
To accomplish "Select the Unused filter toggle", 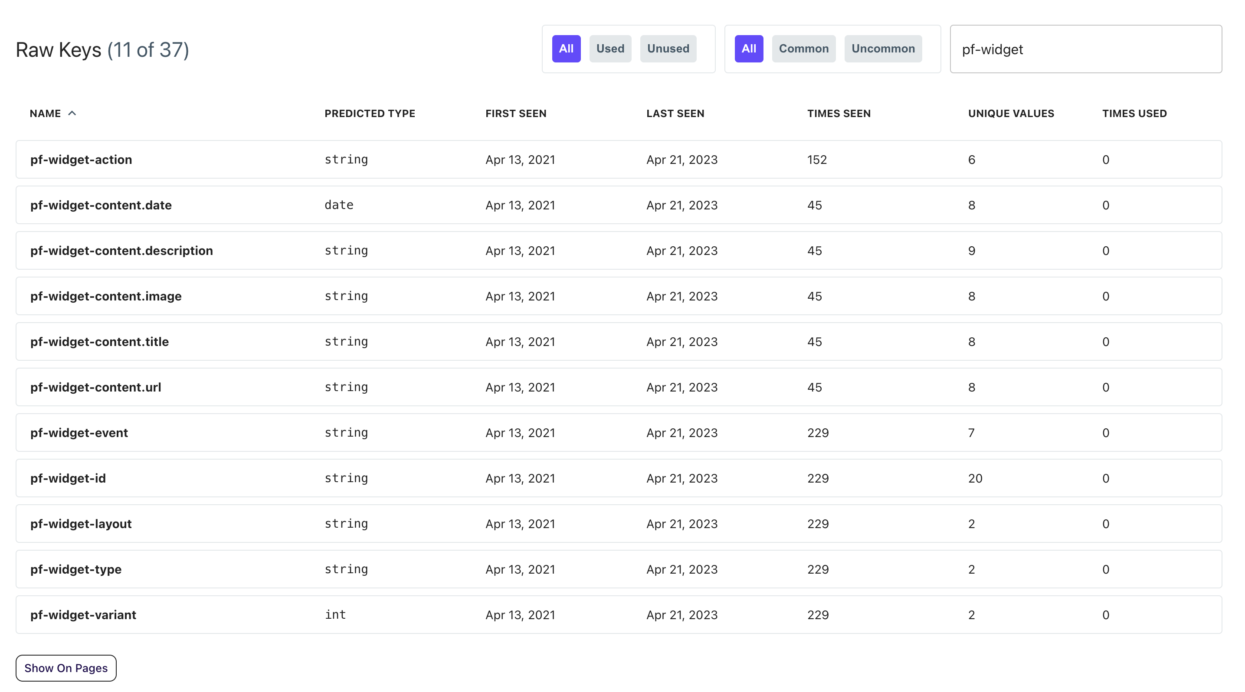I will point(668,49).
